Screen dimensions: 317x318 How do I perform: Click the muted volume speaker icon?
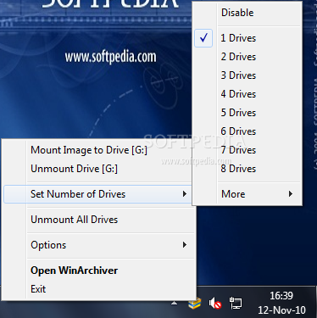point(215,304)
